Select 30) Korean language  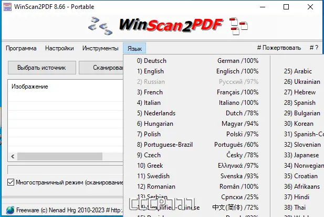point(298,124)
